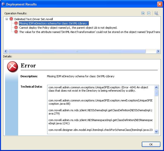164x151 pixels.
Task: Close the Deployment Results dialog with the X button
Action: point(160,4)
